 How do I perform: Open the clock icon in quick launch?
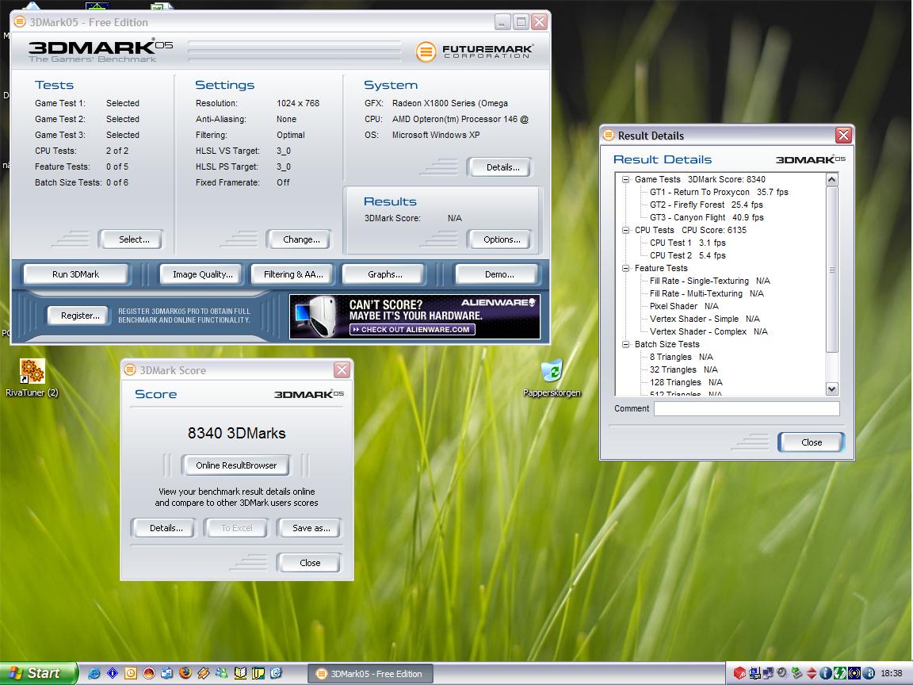(x=131, y=673)
